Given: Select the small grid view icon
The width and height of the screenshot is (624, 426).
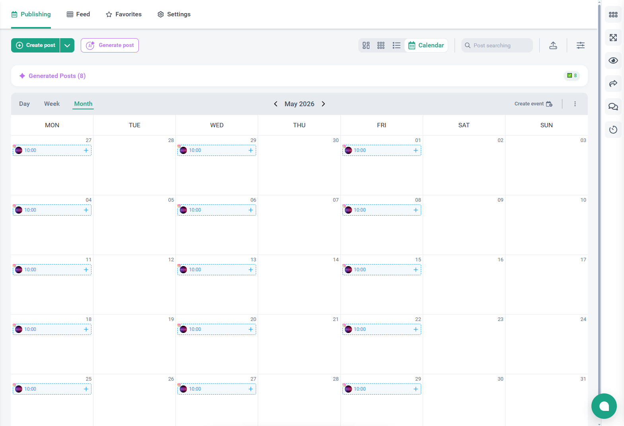Looking at the screenshot, I should coord(381,45).
